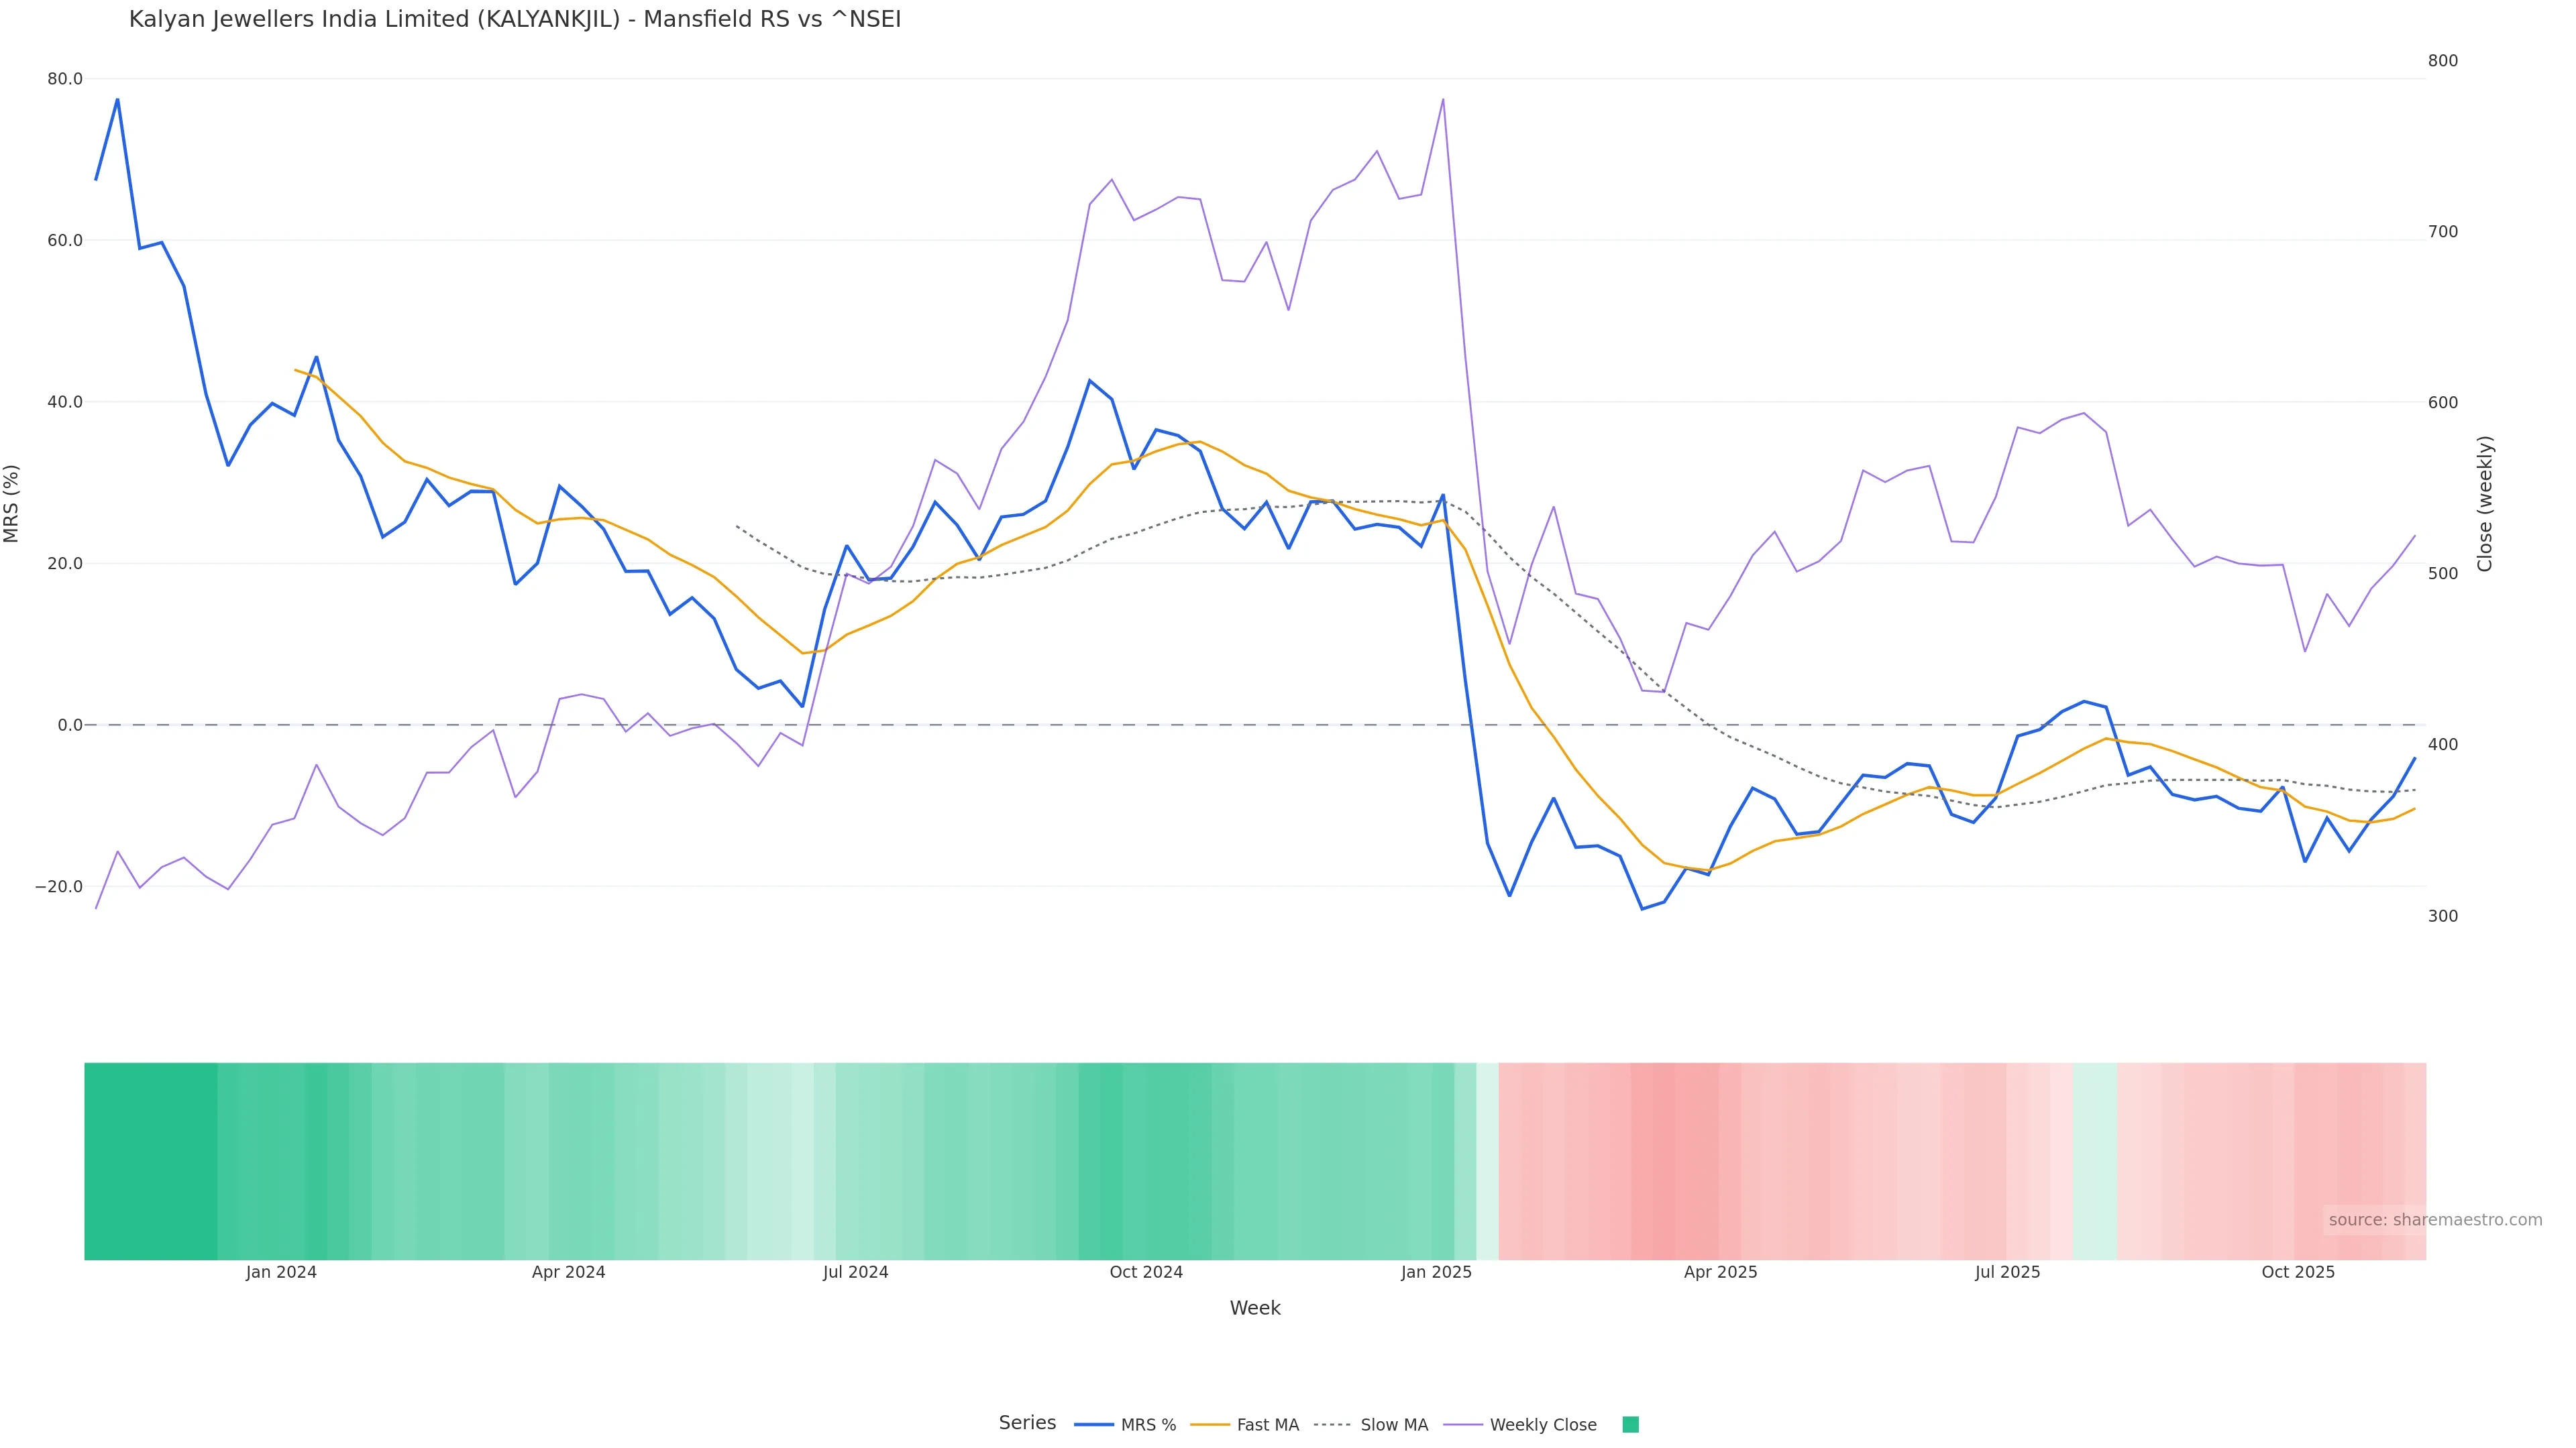Screen dimensions: 2576x1448
Task: Click the Series legend title
Action: [1027, 1423]
